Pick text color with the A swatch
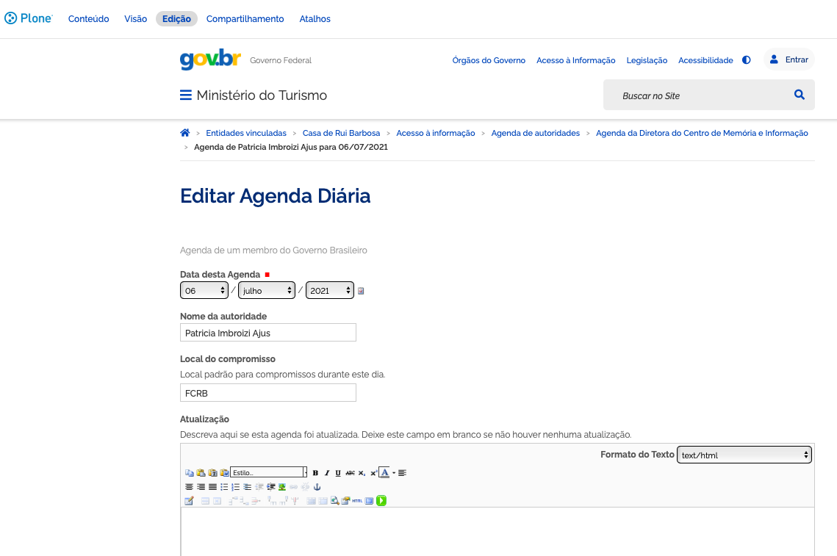The image size is (837, 556). 384,473
